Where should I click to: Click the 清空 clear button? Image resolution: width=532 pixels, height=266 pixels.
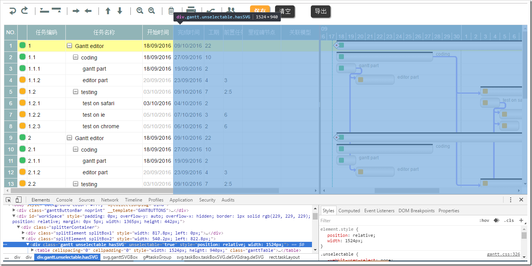pos(285,11)
